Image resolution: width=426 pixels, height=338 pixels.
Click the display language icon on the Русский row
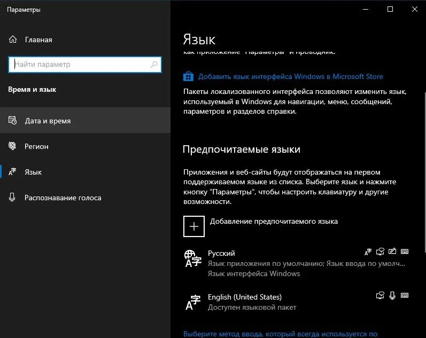pyautogui.click(x=368, y=251)
